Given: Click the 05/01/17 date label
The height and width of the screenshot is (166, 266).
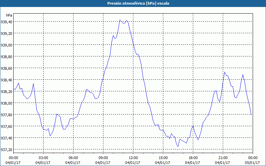Looking at the screenshot, I should pyautogui.click(x=252, y=163).
